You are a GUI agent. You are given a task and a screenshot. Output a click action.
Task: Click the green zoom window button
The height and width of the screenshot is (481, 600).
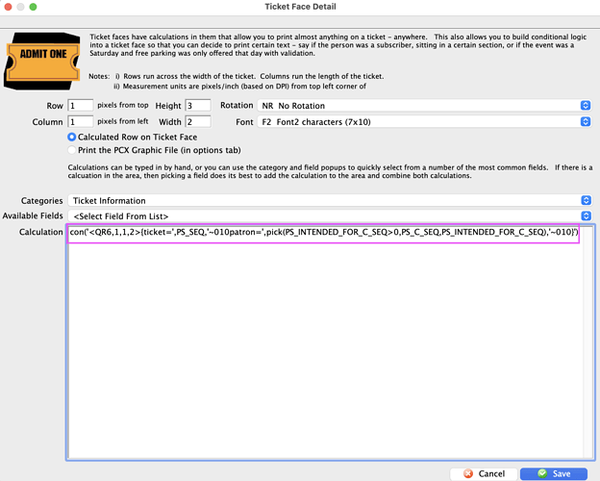click(34, 7)
